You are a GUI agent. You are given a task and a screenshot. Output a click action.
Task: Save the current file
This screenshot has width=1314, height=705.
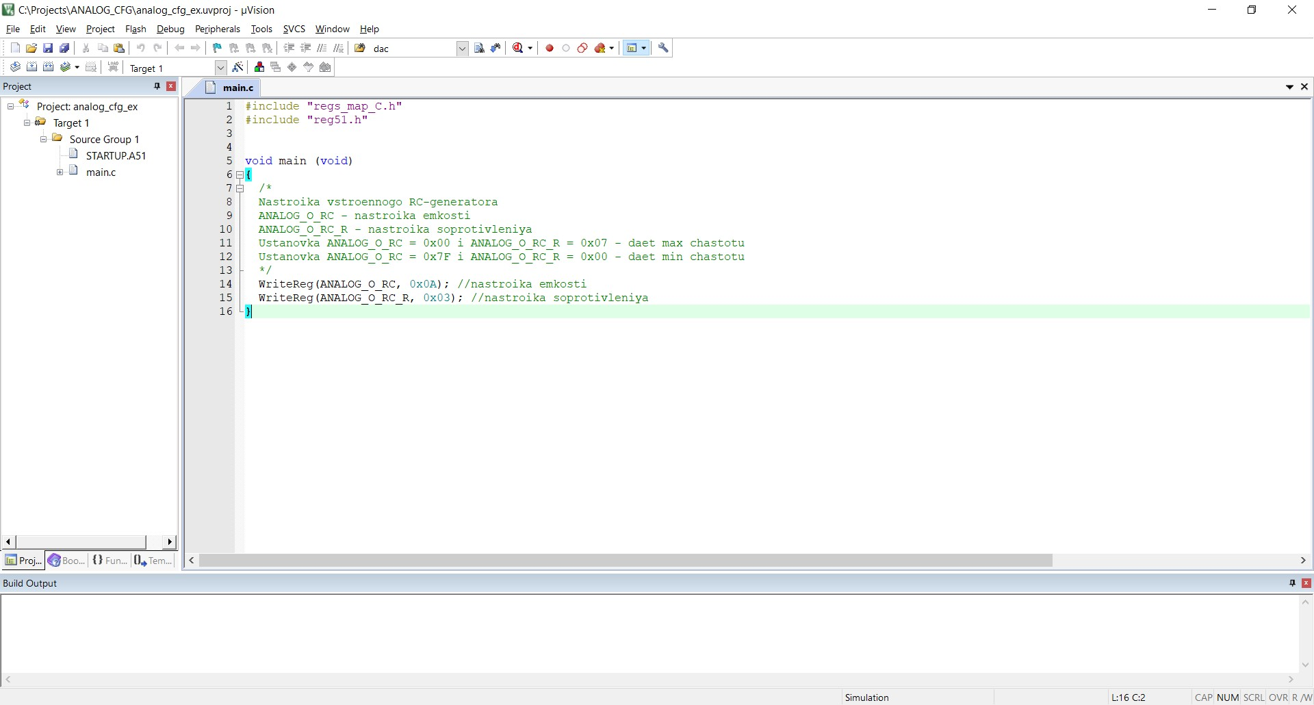[48, 48]
